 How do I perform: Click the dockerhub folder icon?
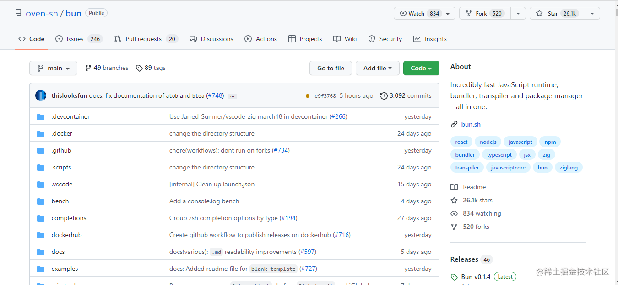41,235
